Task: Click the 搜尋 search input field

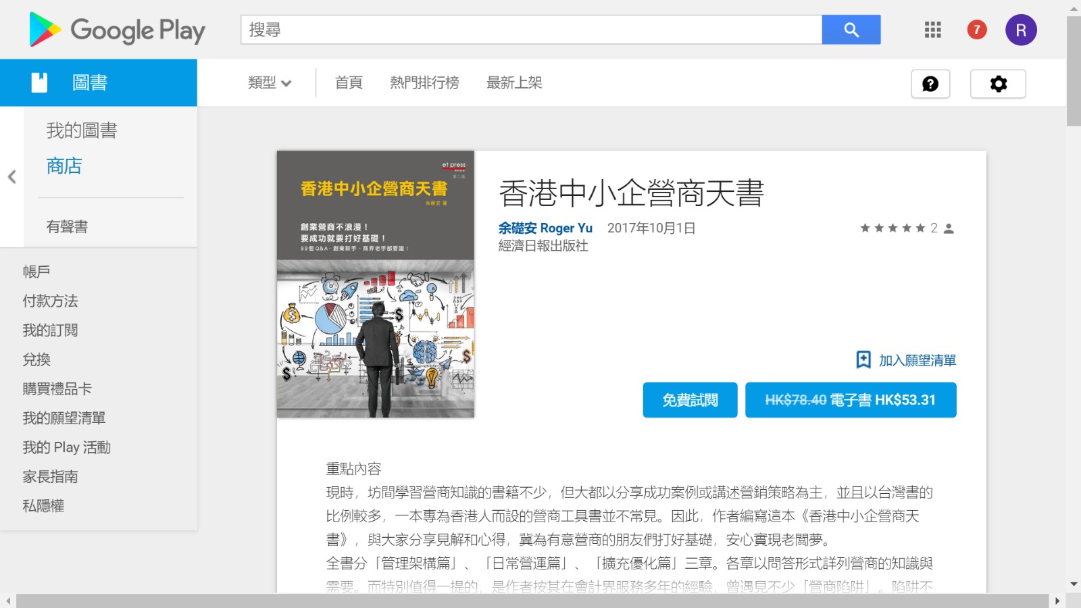Action: pos(531,30)
